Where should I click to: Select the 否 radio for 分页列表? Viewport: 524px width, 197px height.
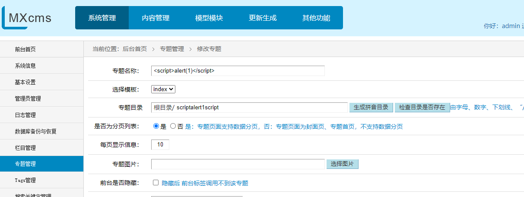tap(173, 127)
